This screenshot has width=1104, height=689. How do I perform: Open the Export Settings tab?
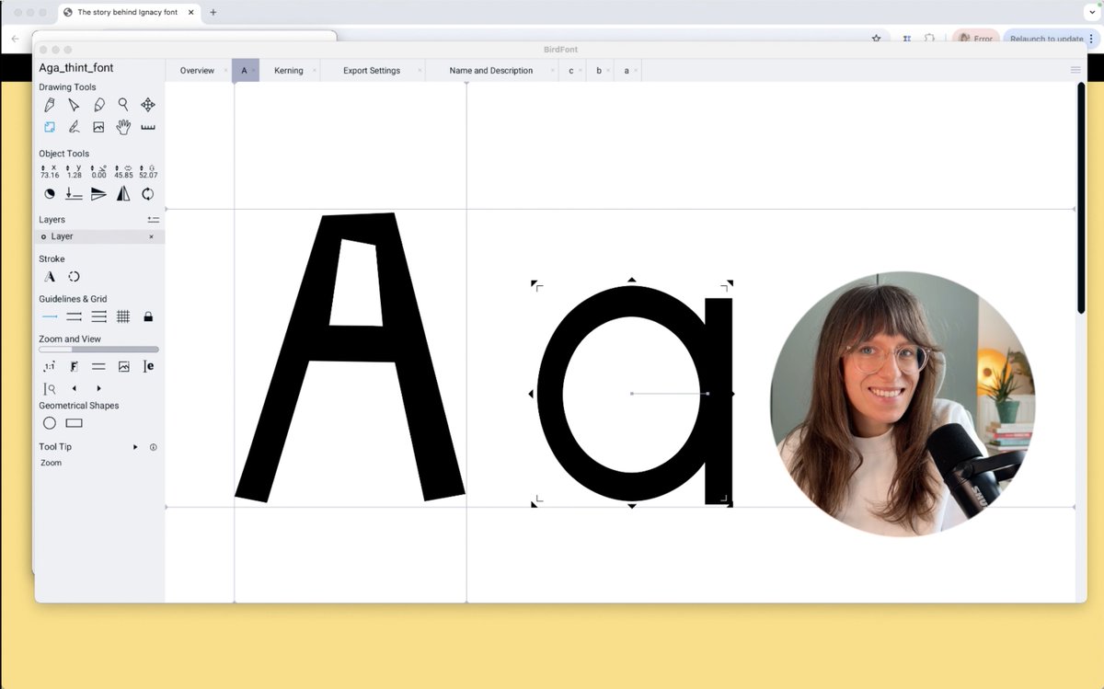(372, 71)
